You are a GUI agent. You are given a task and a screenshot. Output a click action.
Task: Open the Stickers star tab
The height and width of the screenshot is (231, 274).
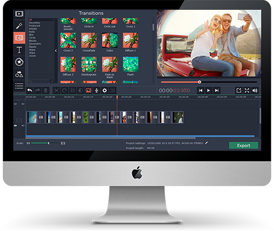pos(19,62)
